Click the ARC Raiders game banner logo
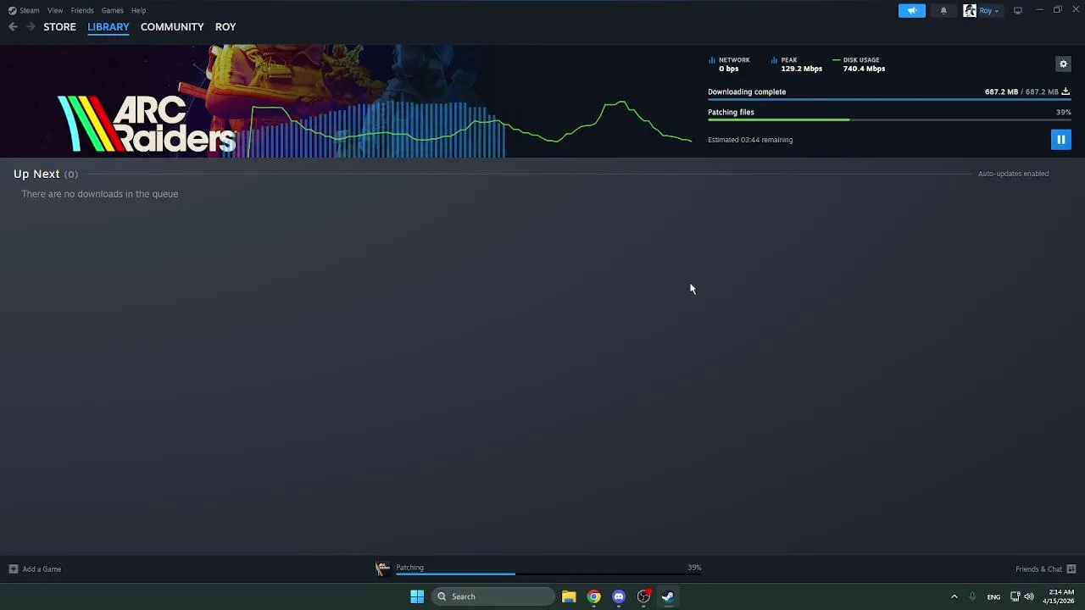 pos(146,124)
